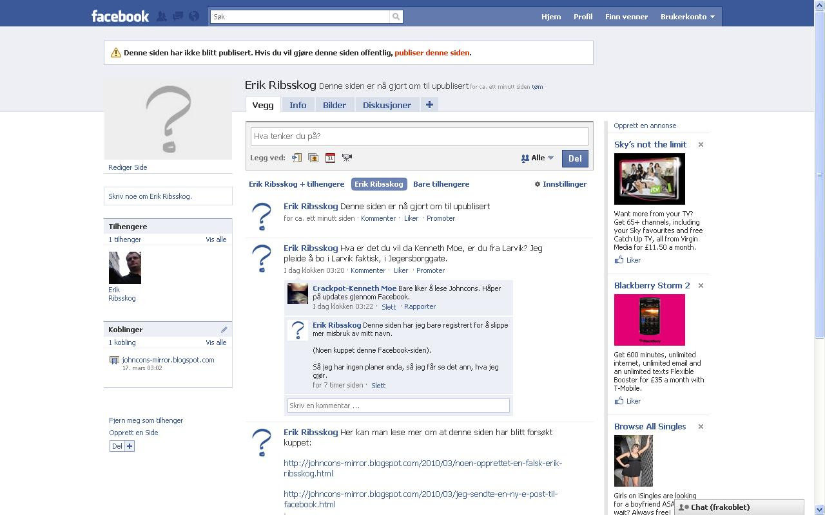This screenshot has width=825, height=515.
Task: Close the Browse All Singles ad
Action: pos(701,427)
